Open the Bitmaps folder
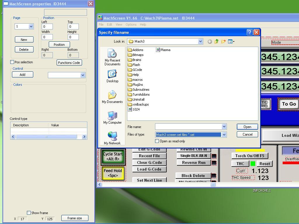The image size is (299, 224). (x=136, y=55)
